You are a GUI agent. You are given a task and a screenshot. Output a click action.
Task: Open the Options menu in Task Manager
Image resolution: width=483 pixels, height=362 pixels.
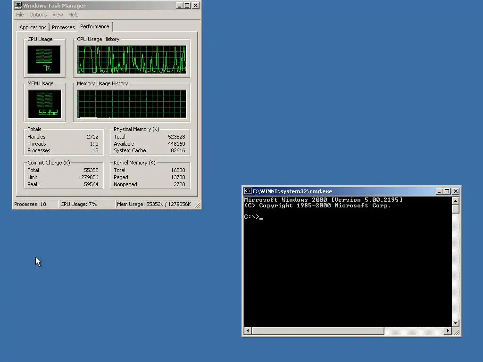(x=38, y=15)
